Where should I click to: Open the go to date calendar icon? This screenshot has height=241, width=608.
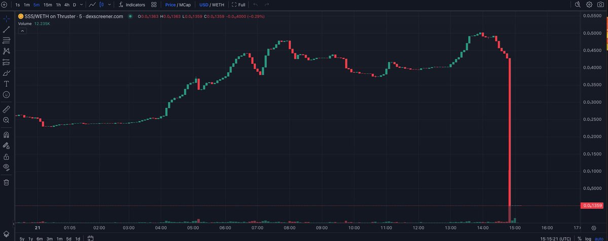(x=90, y=238)
